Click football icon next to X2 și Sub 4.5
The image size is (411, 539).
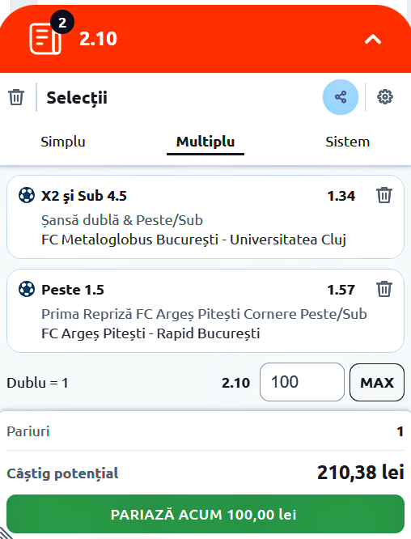(27, 195)
